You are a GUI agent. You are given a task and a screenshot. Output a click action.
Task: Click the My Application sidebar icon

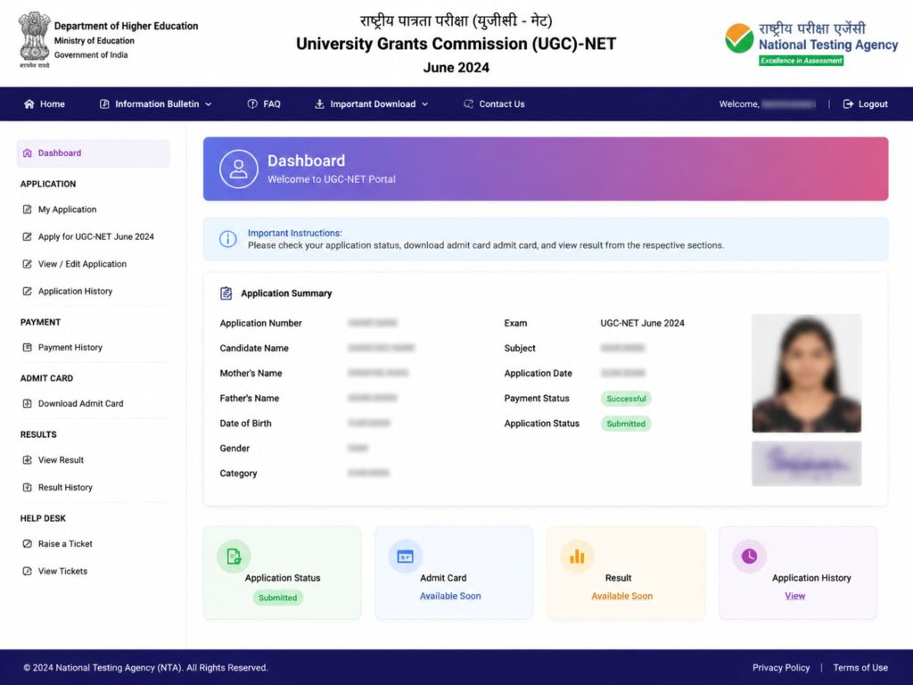28,209
